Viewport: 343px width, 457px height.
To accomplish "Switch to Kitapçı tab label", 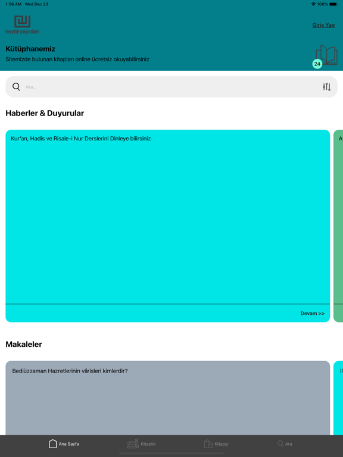I will click(x=222, y=444).
